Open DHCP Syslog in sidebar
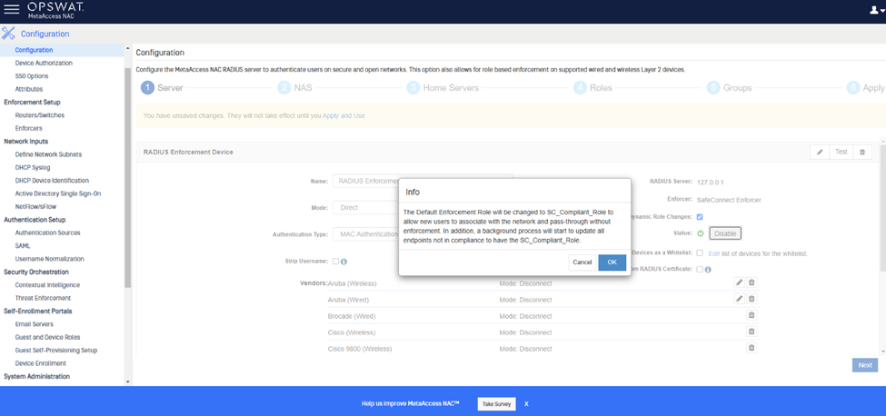 pos(33,168)
